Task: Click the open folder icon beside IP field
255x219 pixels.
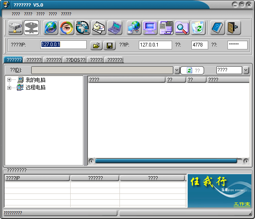Action: tap(96, 45)
